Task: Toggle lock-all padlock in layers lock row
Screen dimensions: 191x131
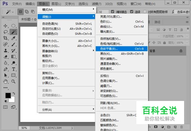Action: pos(165,43)
